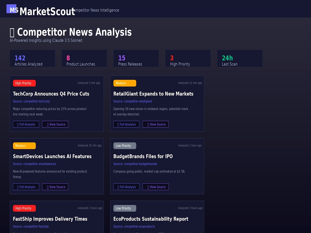Click the MS MarketScout logo icon
Screen dimensions: 311x233
coord(11,9)
